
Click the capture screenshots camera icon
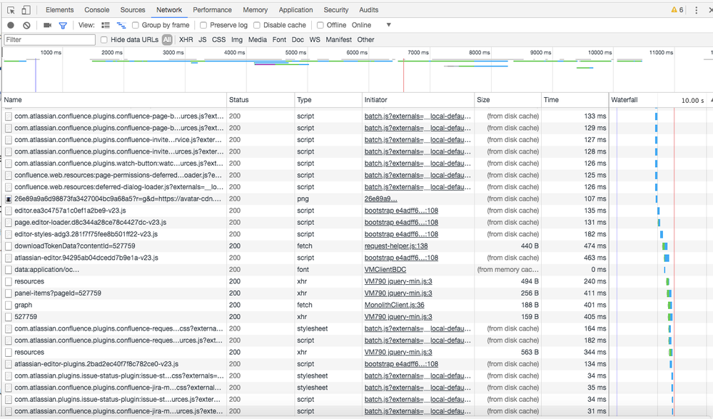click(x=47, y=25)
